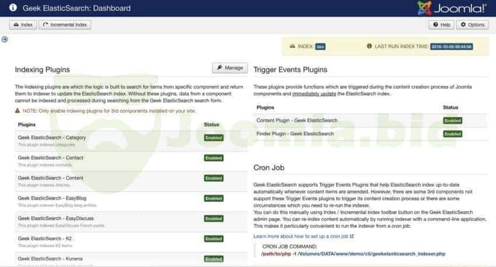Select Geek ElasticSearch - Content row text
The height and width of the screenshot is (267, 496).
(51, 178)
